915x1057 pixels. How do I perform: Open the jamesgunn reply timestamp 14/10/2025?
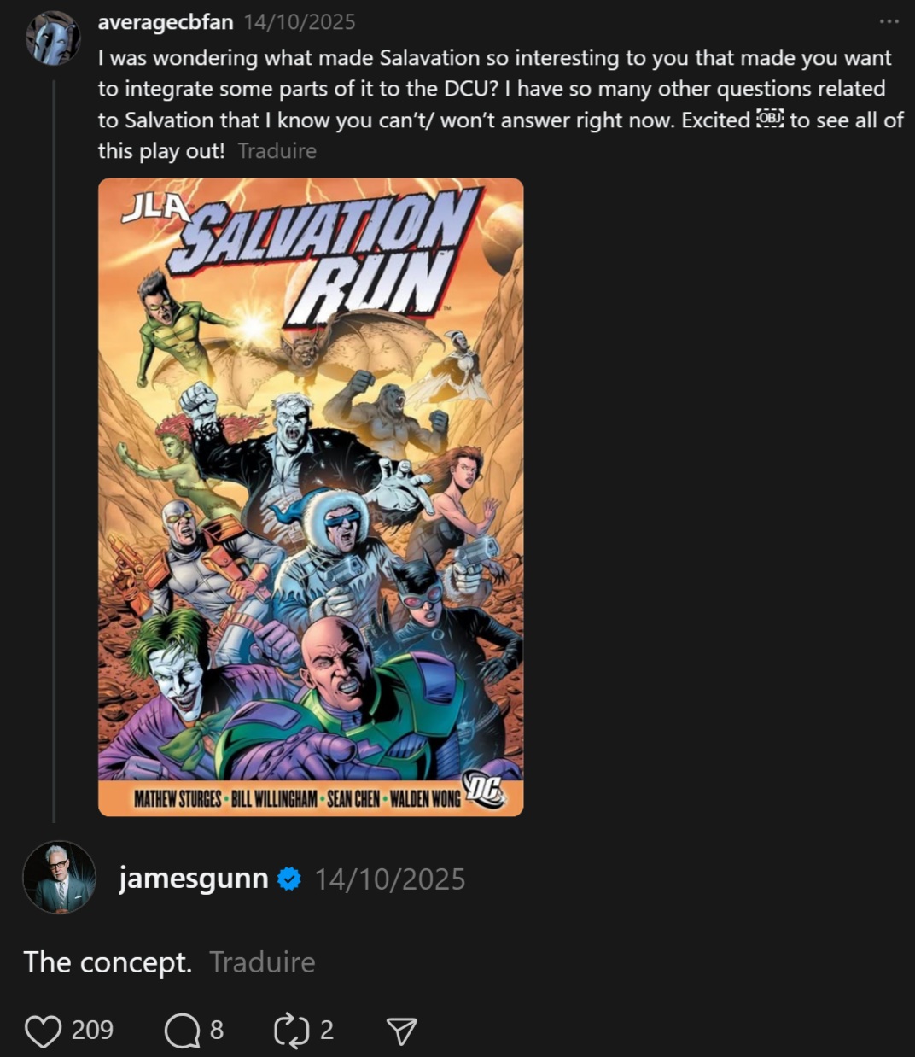tap(390, 879)
